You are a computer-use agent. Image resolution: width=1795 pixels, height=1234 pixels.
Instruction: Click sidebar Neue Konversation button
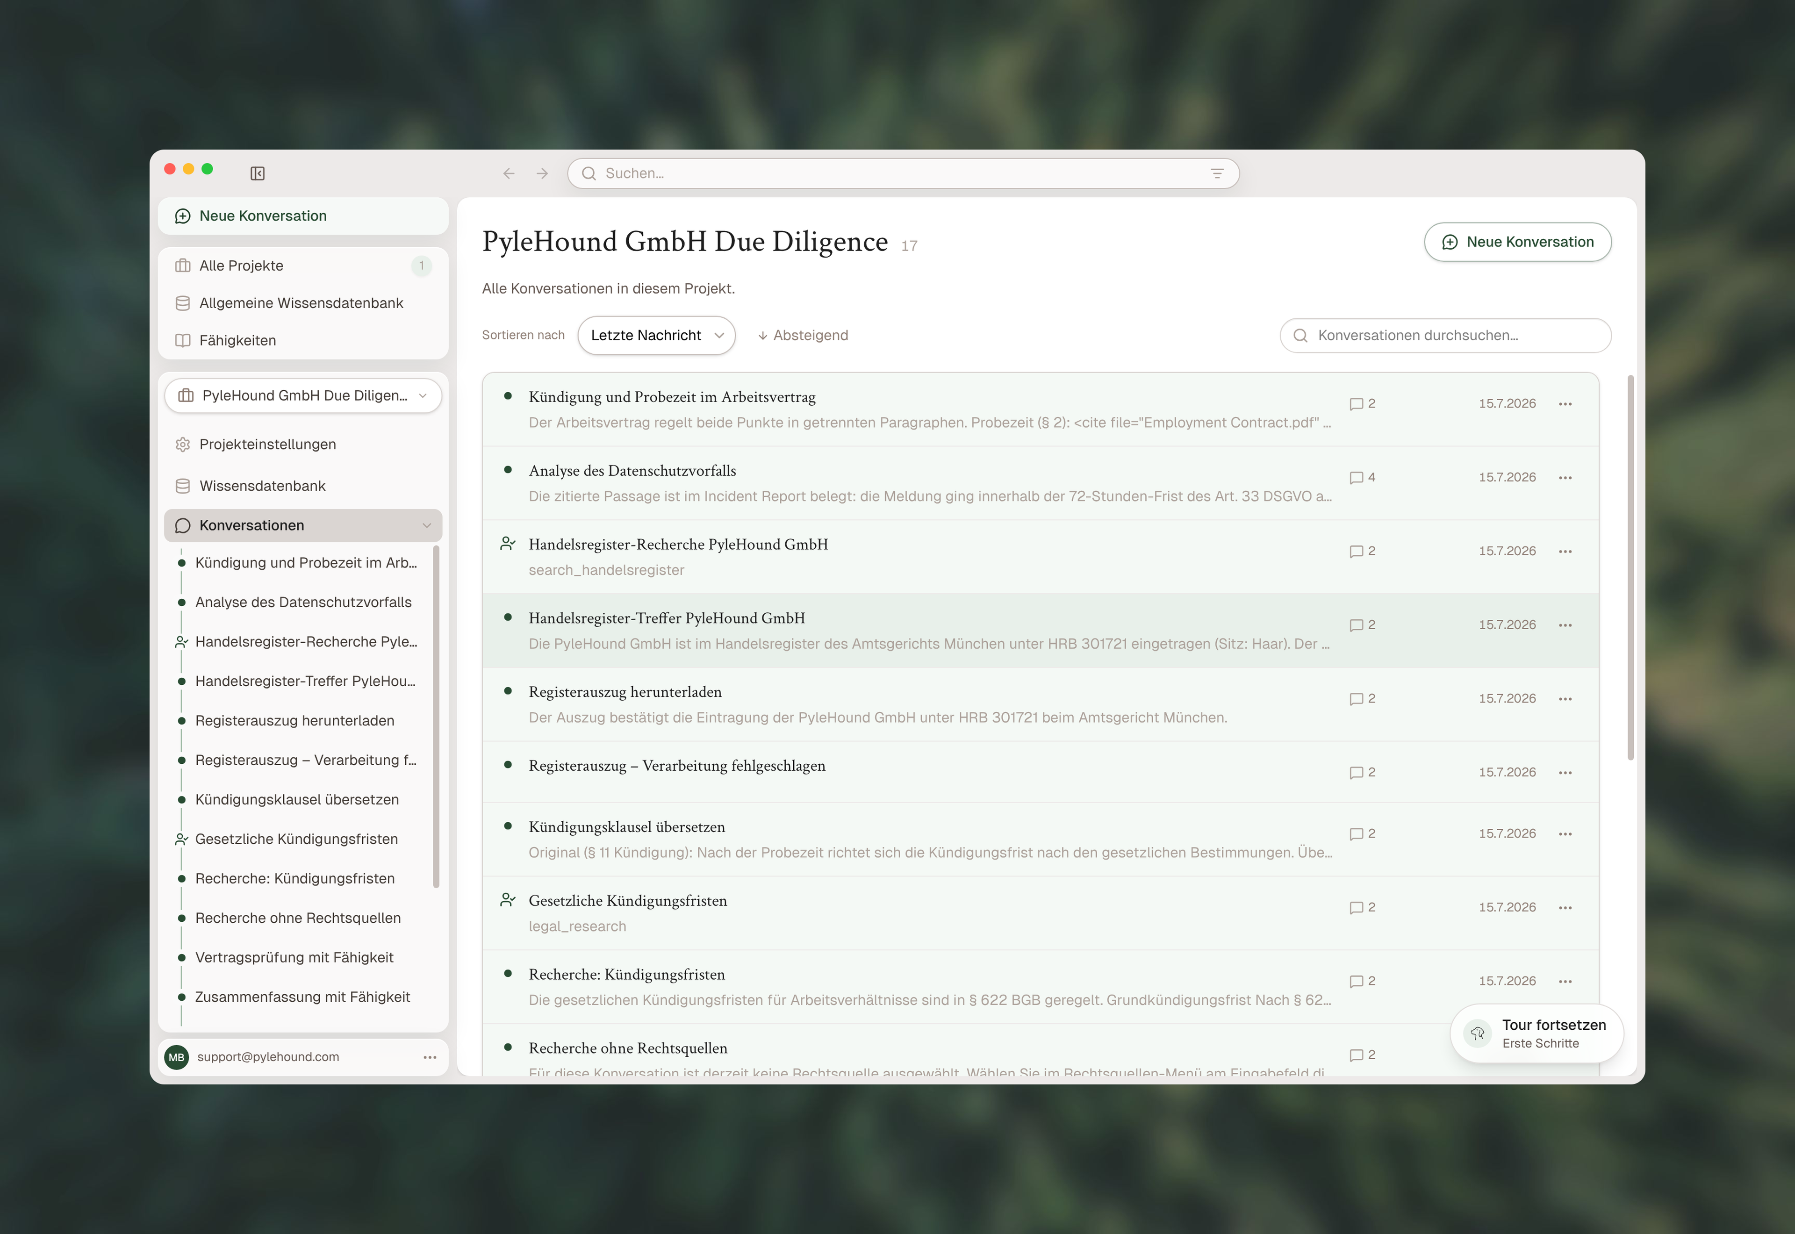pos(303,216)
